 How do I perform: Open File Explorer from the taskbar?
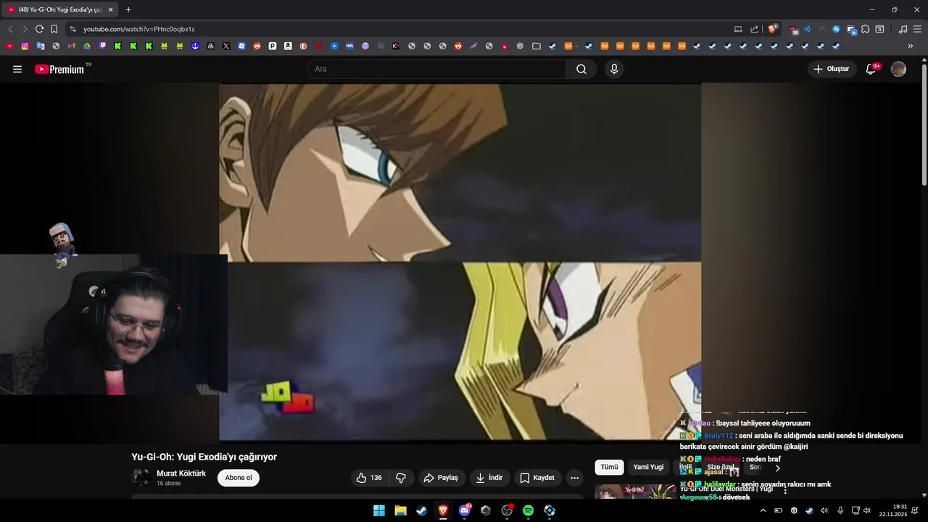point(400,510)
